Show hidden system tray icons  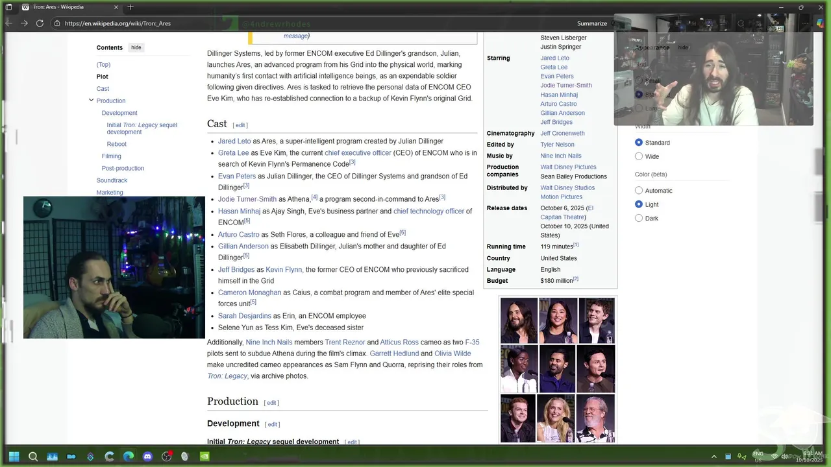coord(714,457)
